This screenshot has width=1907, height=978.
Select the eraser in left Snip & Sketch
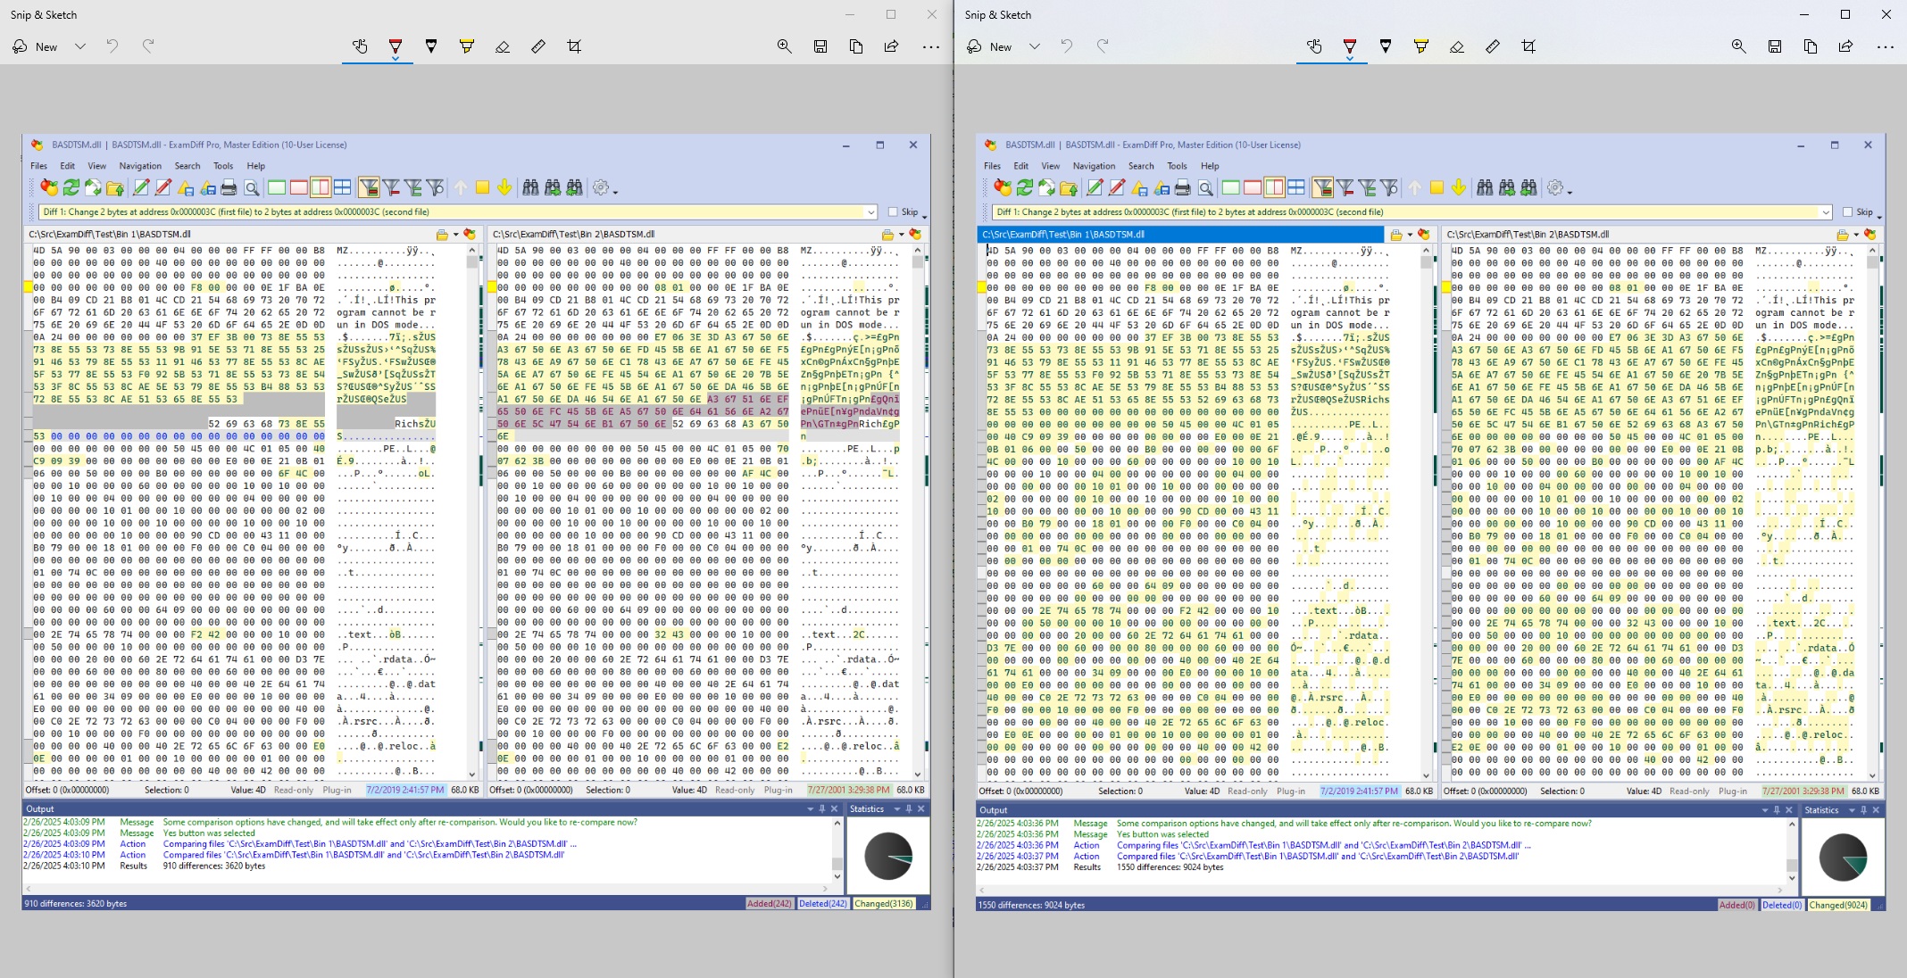click(503, 46)
